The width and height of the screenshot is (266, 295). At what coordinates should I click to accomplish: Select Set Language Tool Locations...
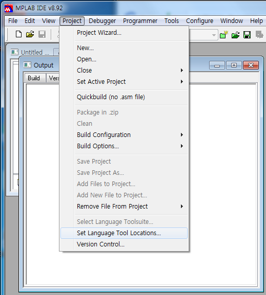coord(124,233)
